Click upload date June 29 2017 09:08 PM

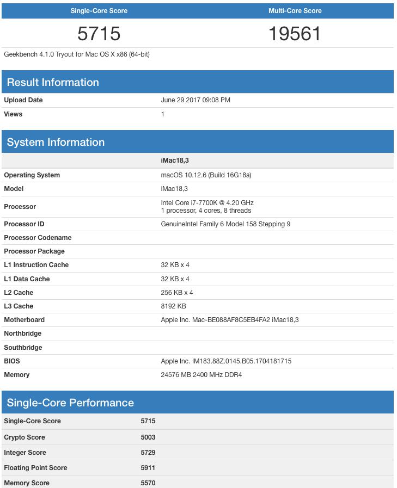(x=196, y=100)
